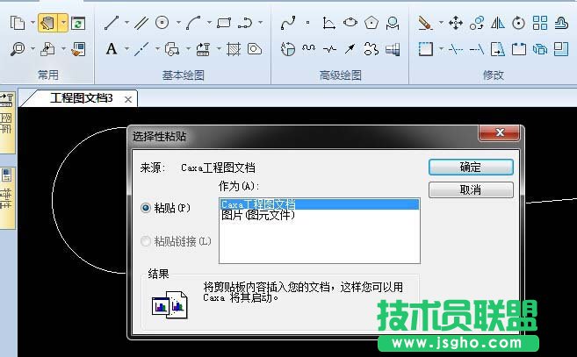Select the Arc drawing tool
This screenshot has height=357, width=577.
[x=193, y=23]
